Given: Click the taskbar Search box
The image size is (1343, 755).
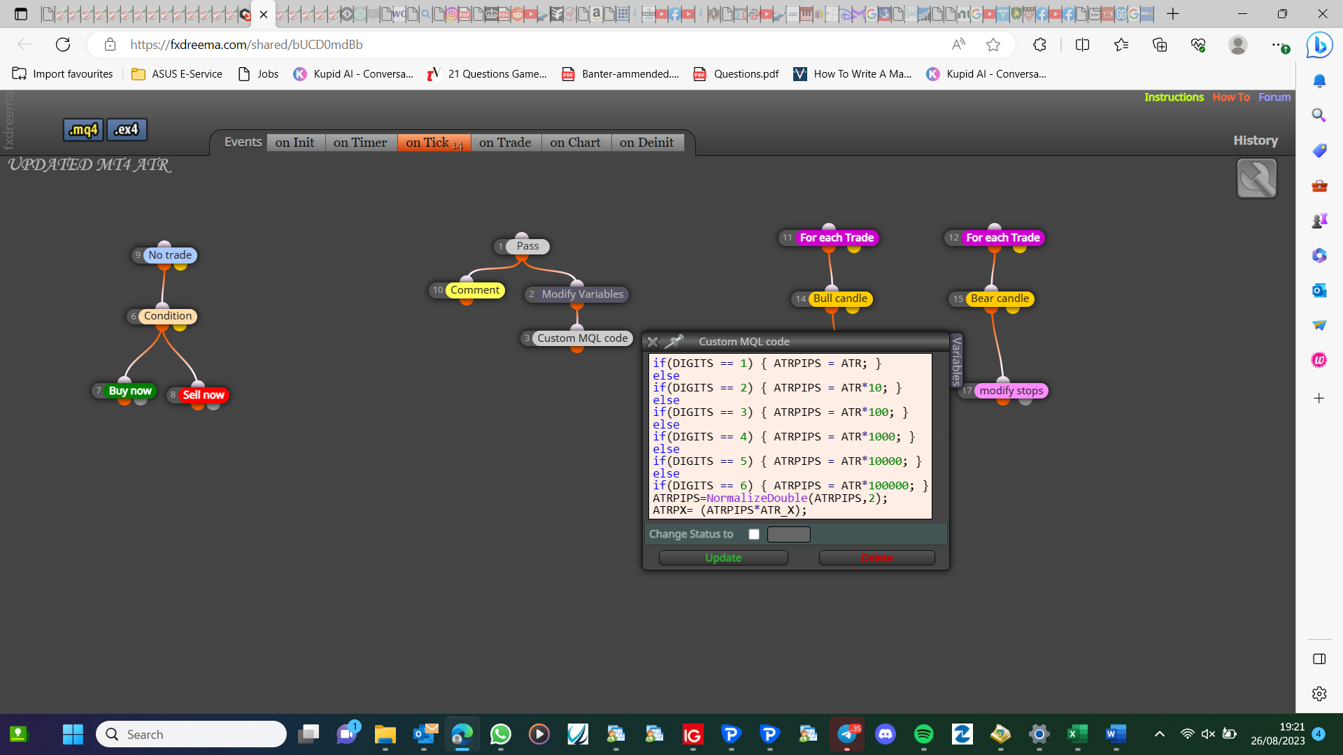Looking at the screenshot, I should (191, 734).
